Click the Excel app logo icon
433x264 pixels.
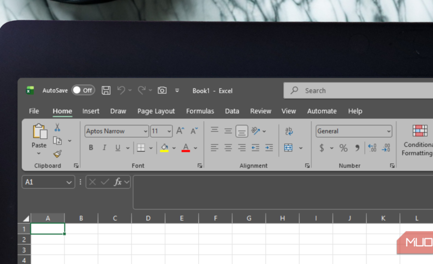tap(30, 90)
